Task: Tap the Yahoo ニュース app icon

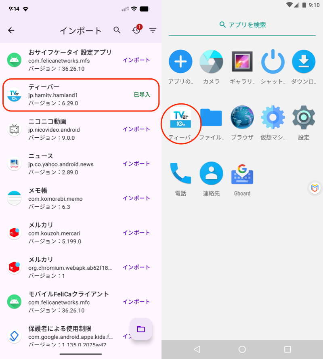Action: point(14,164)
